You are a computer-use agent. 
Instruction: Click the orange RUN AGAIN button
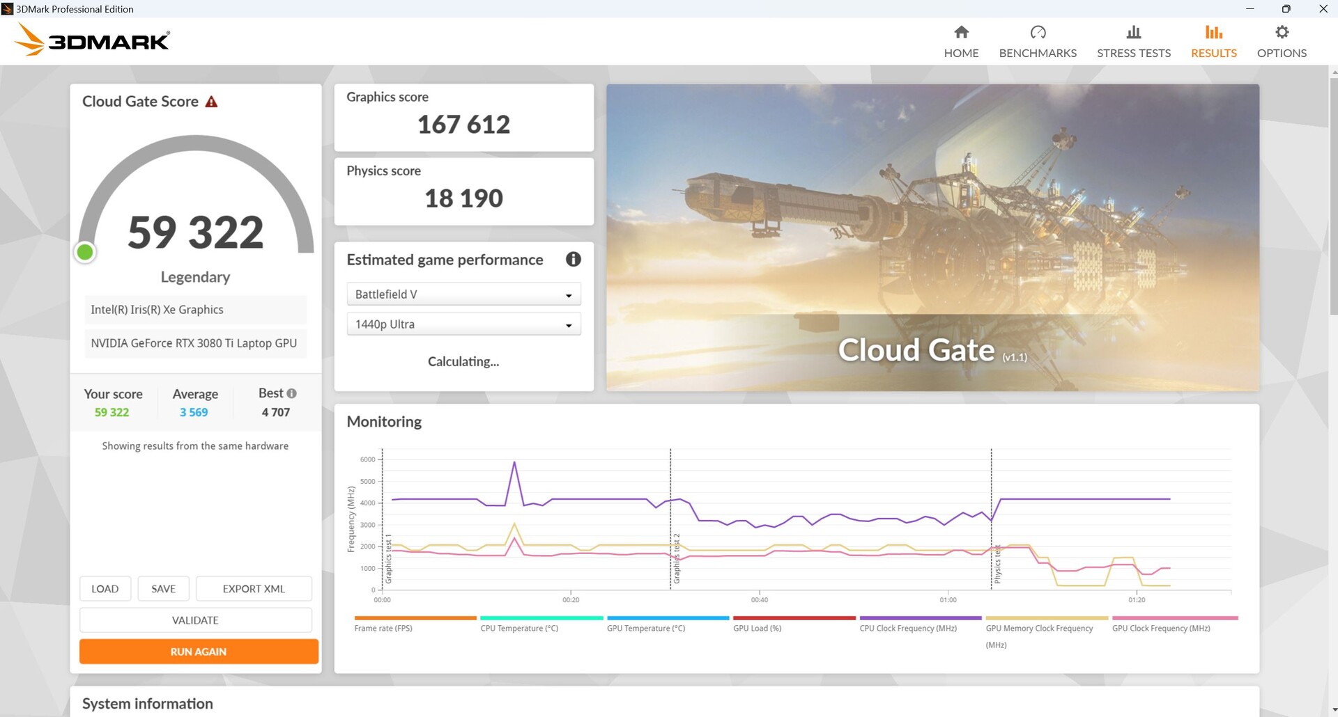coord(199,652)
